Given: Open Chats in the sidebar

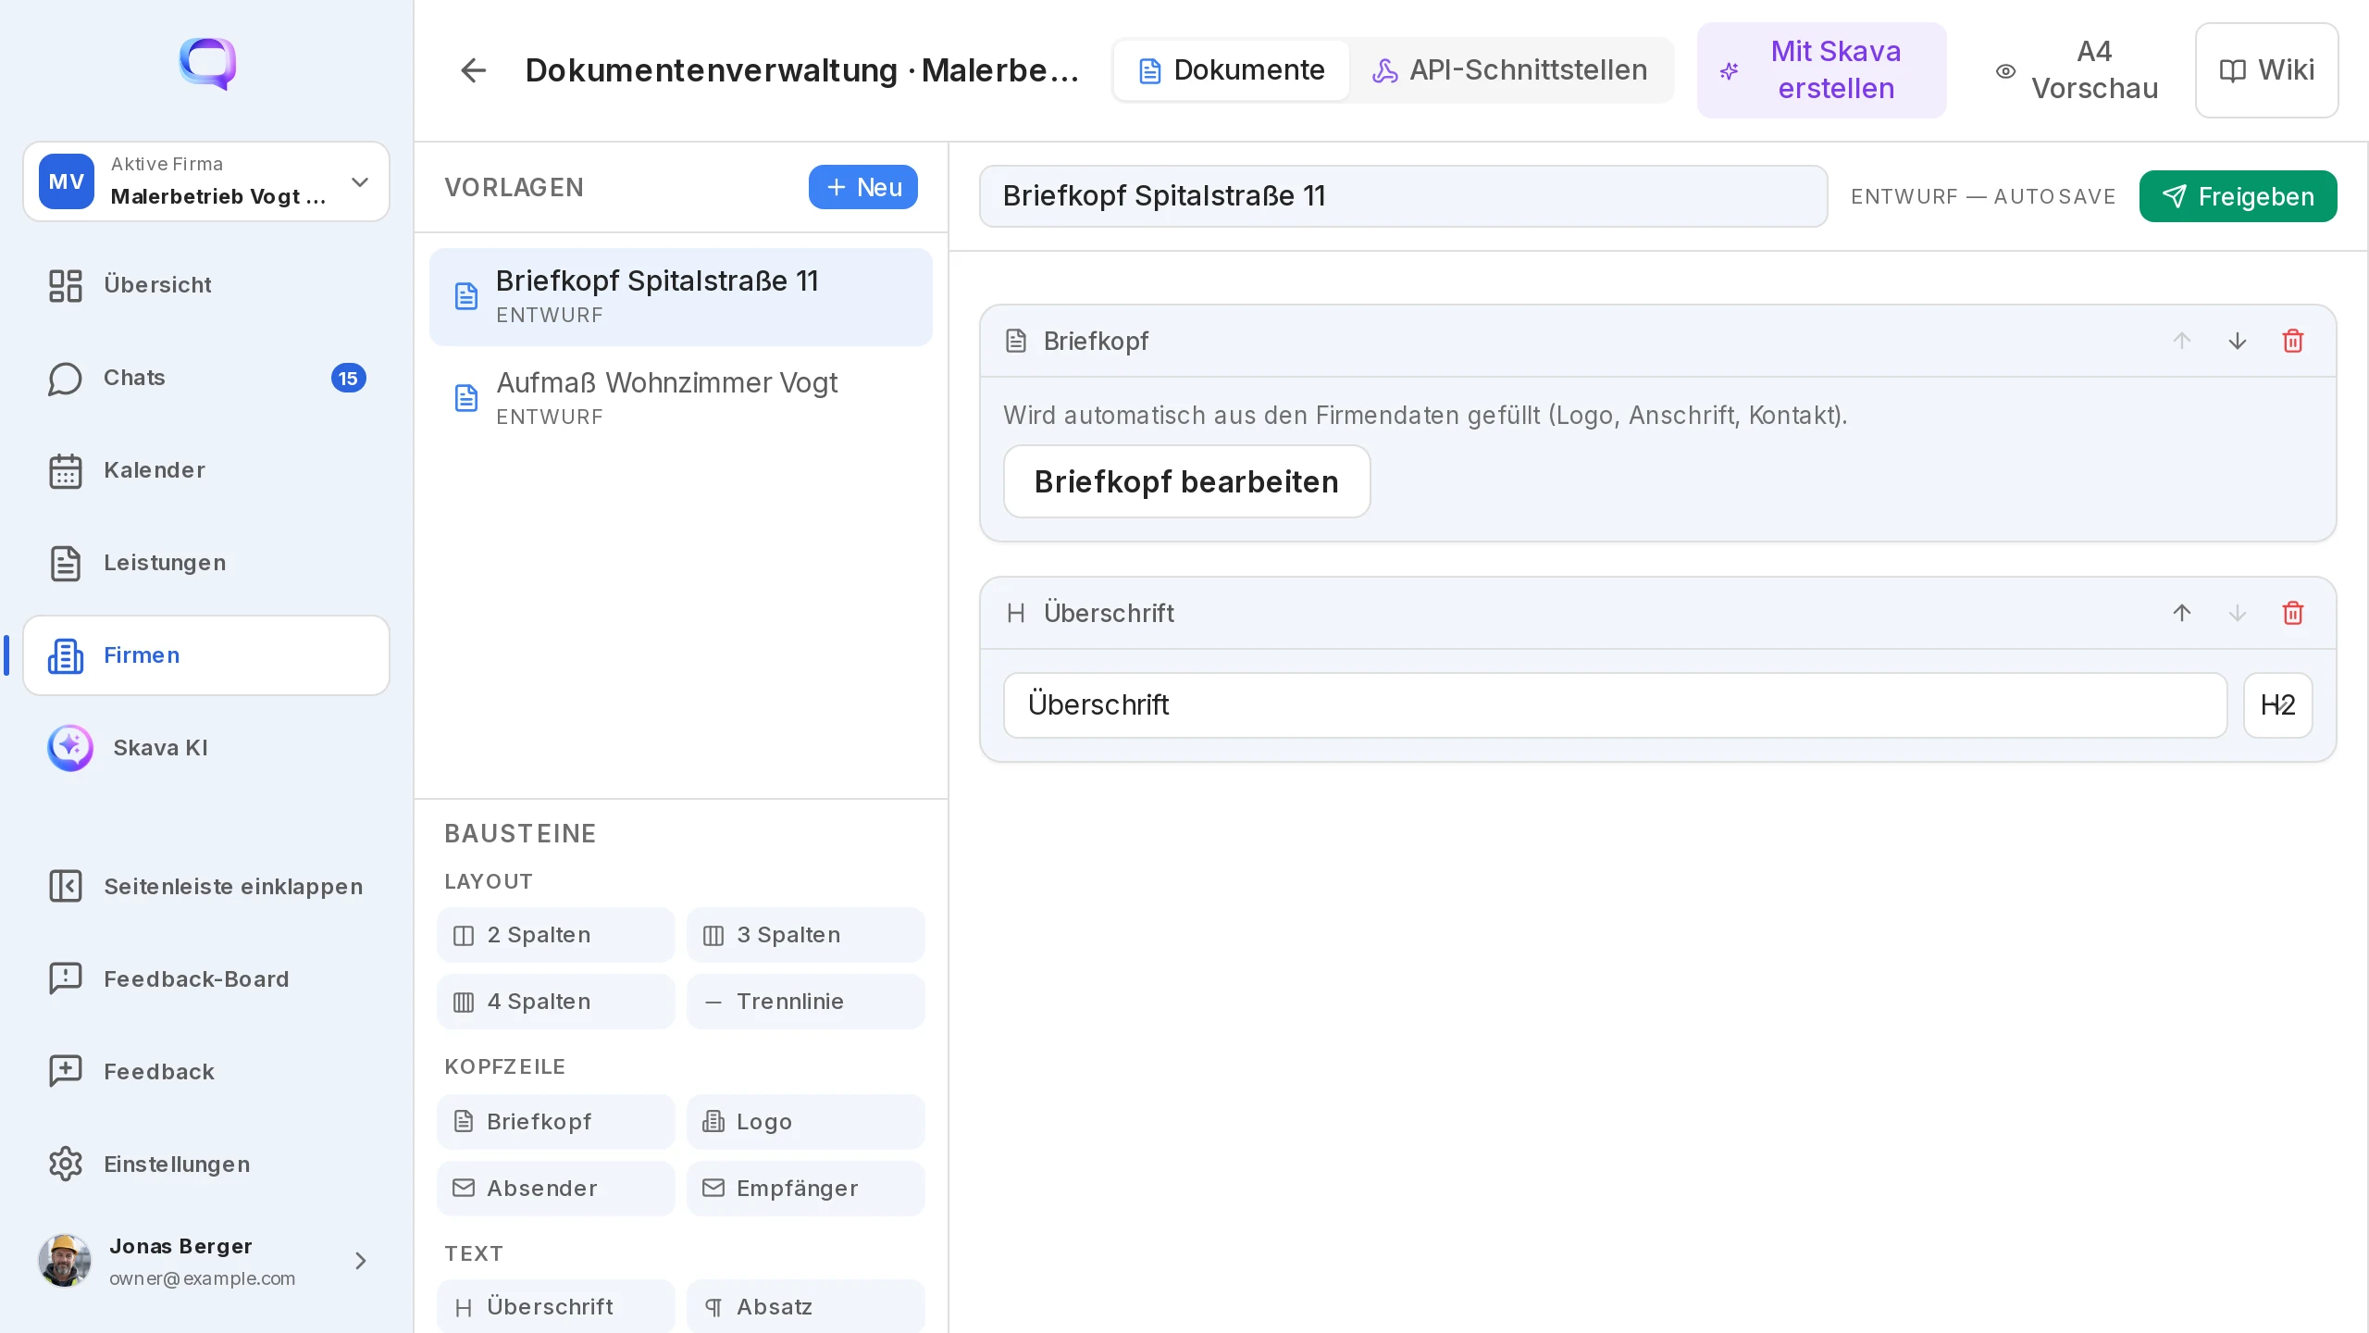Looking at the screenshot, I should click(x=206, y=378).
